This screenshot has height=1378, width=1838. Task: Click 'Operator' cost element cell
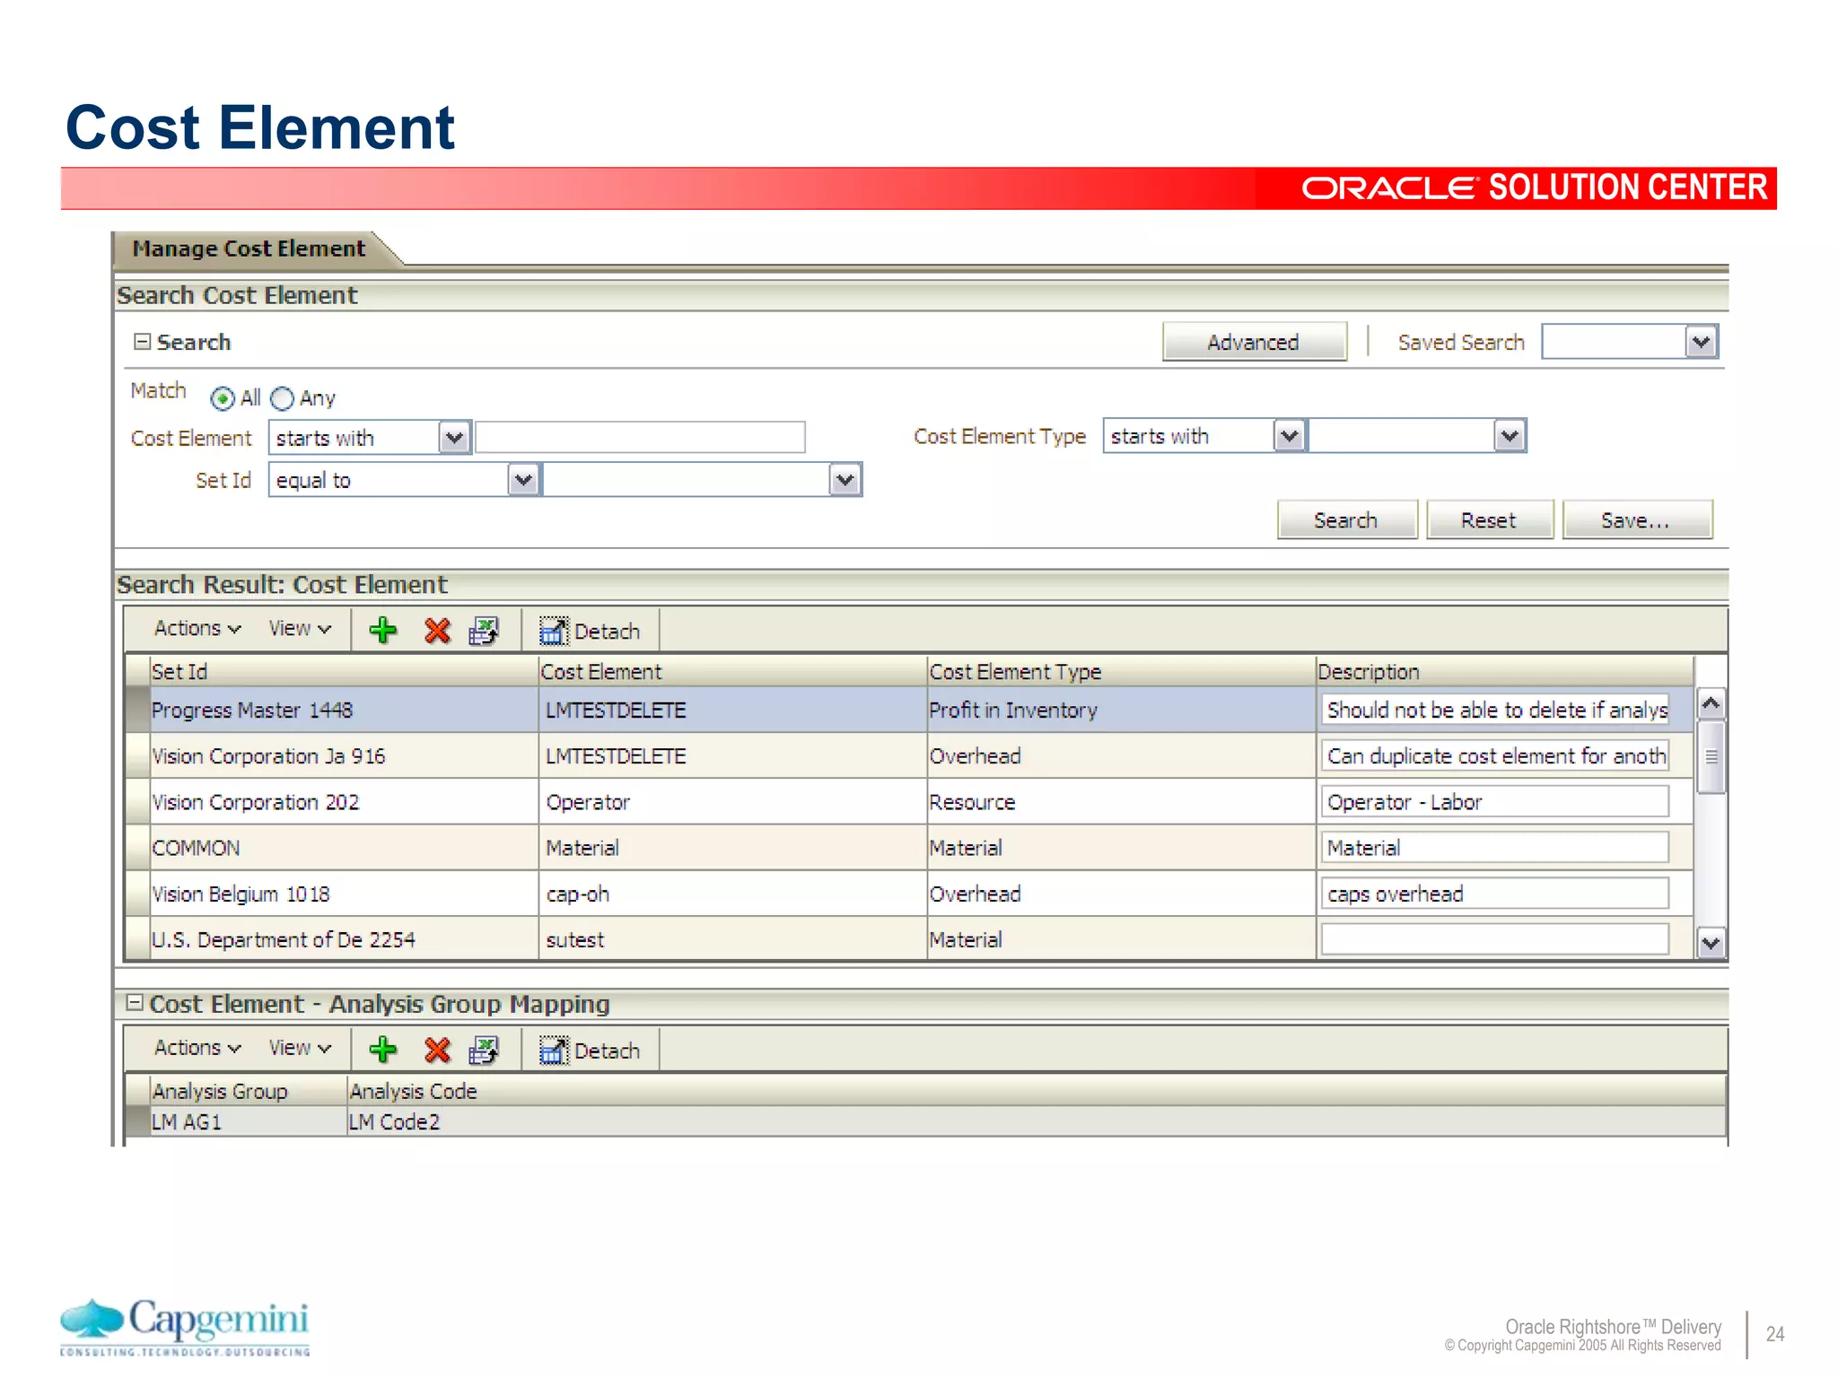pyautogui.click(x=732, y=802)
